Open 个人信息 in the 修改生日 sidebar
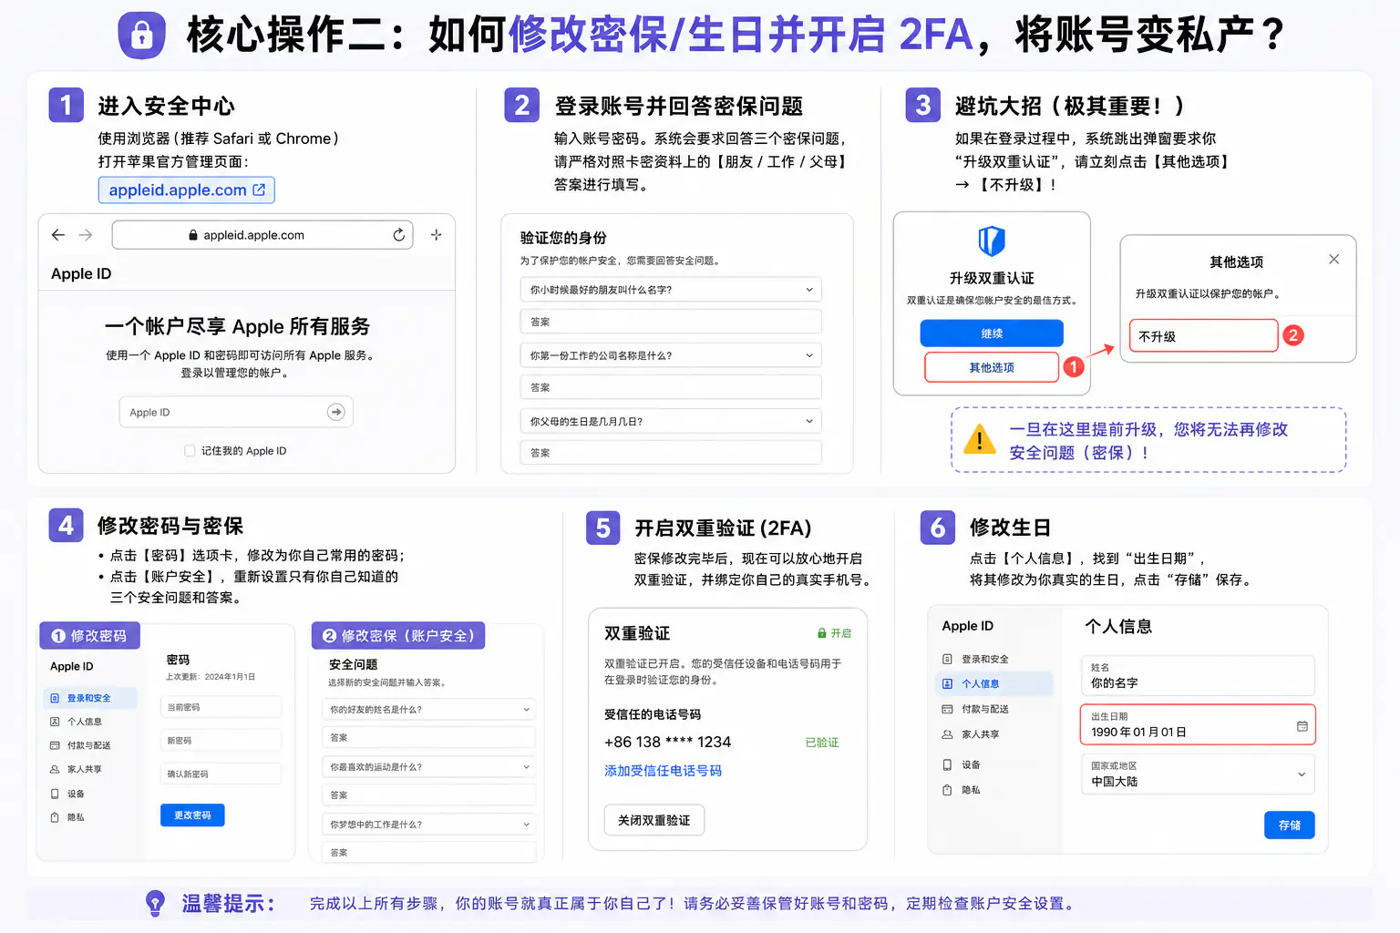1400x933 pixels. tap(994, 683)
